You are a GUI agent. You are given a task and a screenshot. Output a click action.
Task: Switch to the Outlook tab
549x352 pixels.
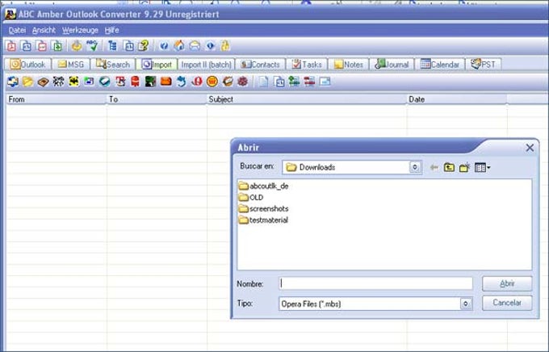(x=28, y=65)
